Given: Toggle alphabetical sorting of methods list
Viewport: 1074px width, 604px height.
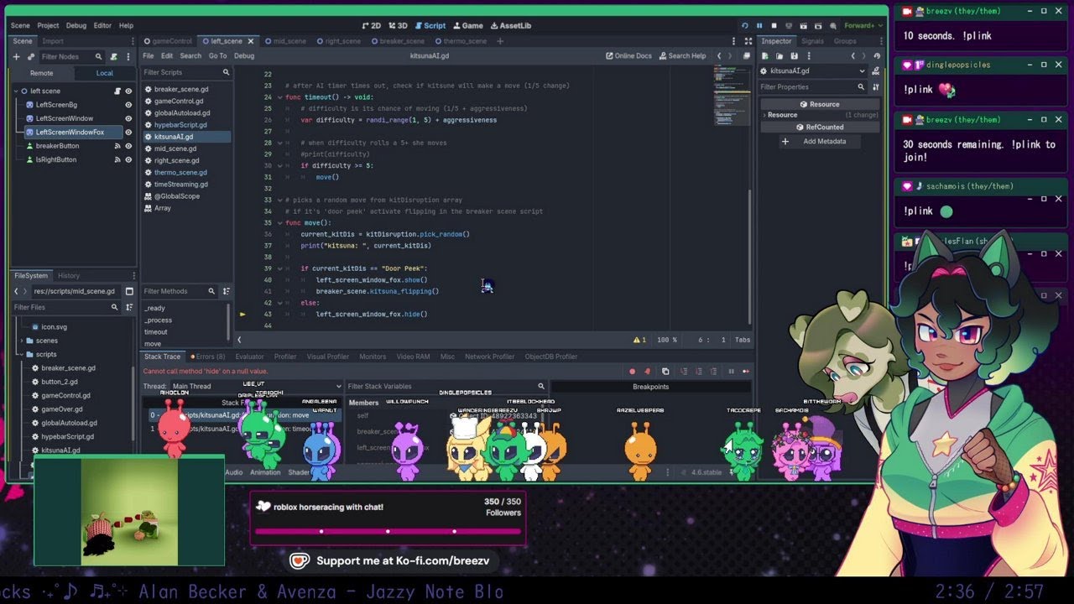Looking at the screenshot, I should pyautogui.click(x=226, y=291).
